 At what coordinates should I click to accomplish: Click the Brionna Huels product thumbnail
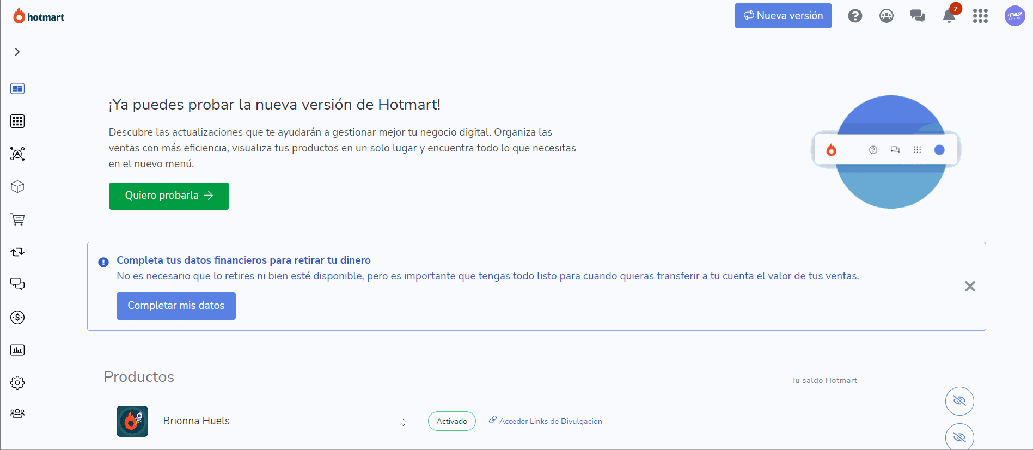pyautogui.click(x=132, y=421)
